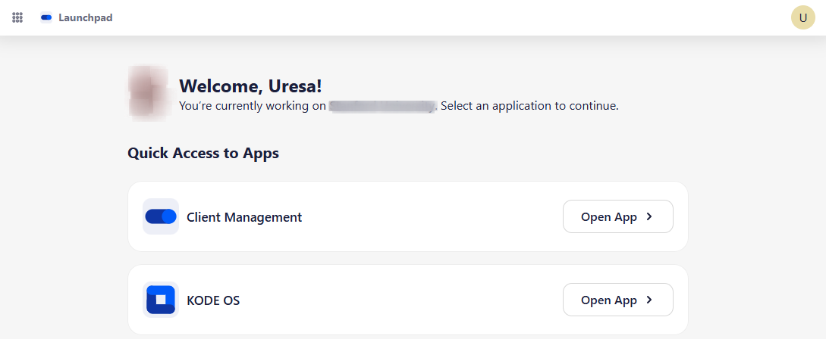Click 'You're currently working on' text
The height and width of the screenshot is (339, 826).
(x=253, y=106)
